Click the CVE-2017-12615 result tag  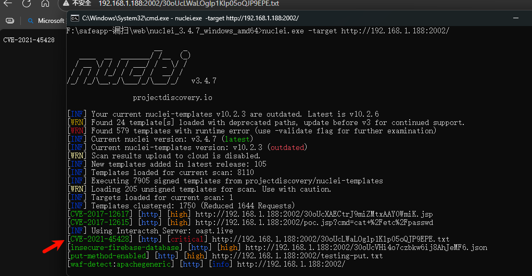[x=100, y=222]
